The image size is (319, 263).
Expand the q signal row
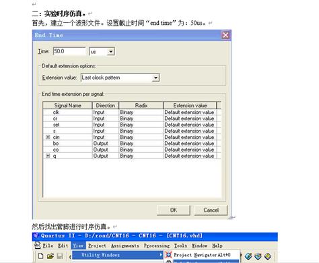48,155
